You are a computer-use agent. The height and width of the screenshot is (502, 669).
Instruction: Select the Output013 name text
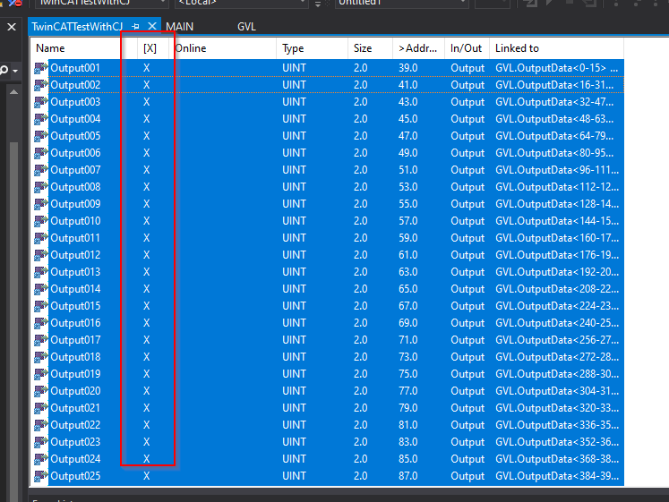coord(75,272)
